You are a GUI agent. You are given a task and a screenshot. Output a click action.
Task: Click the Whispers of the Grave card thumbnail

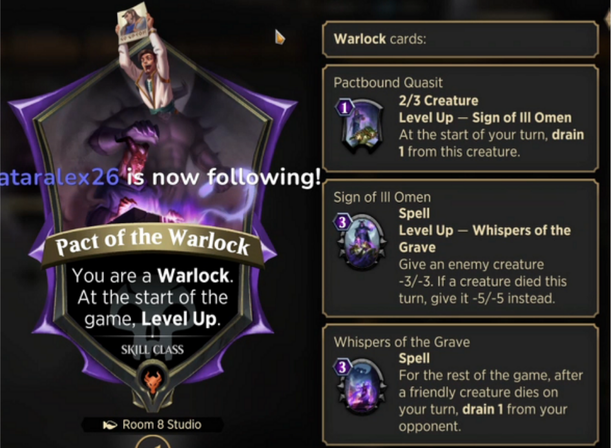pos(362,387)
